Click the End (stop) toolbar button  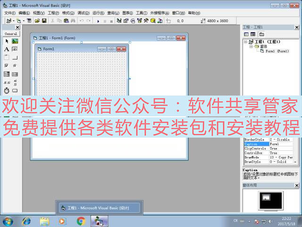pyautogui.click(x=111, y=21)
